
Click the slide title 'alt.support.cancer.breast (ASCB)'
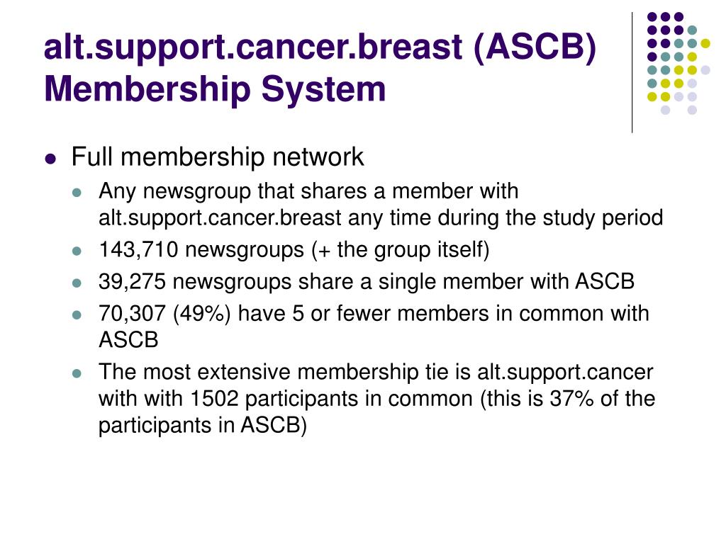tap(320, 48)
